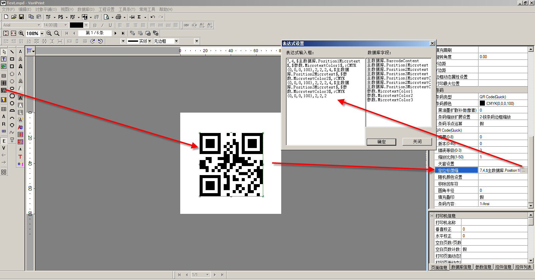535x280 pixels.
Task: Switch to the 数据库信息 tab
Action: (x=461, y=267)
